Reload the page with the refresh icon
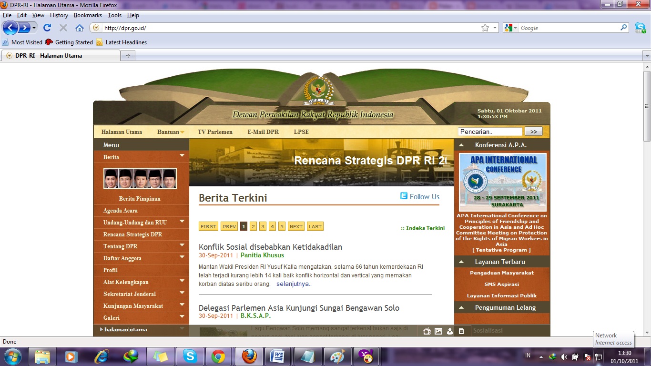This screenshot has width=651, height=366. (x=47, y=28)
